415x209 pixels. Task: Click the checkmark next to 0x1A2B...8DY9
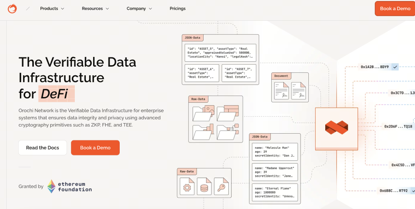coord(395,67)
